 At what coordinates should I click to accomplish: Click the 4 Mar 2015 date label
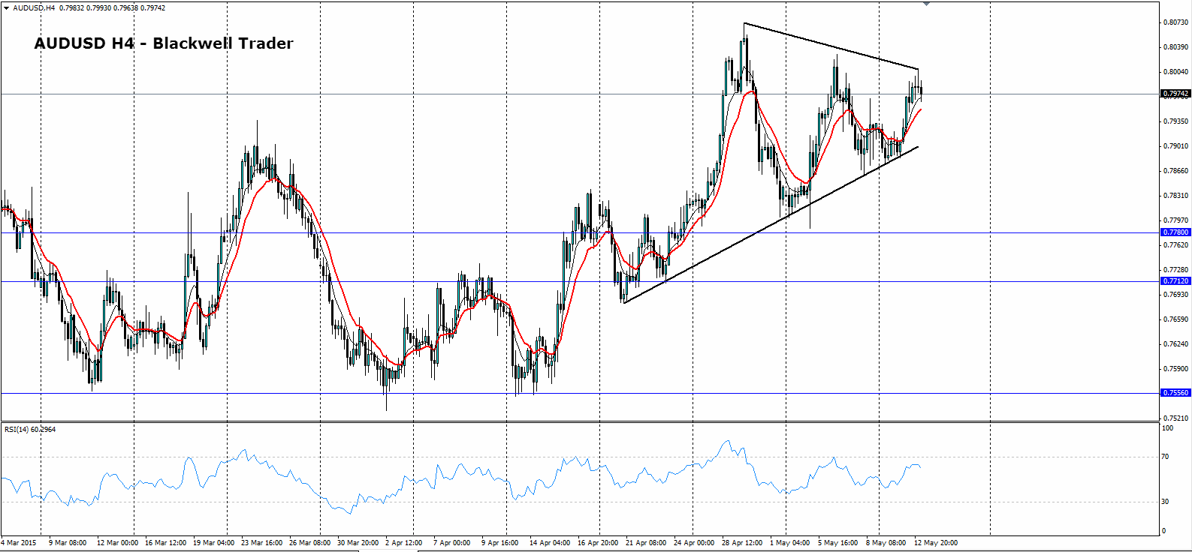click(x=19, y=542)
